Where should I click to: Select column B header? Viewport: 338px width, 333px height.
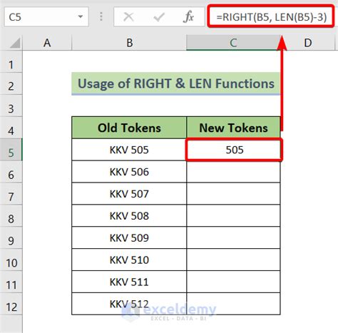(x=129, y=43)
